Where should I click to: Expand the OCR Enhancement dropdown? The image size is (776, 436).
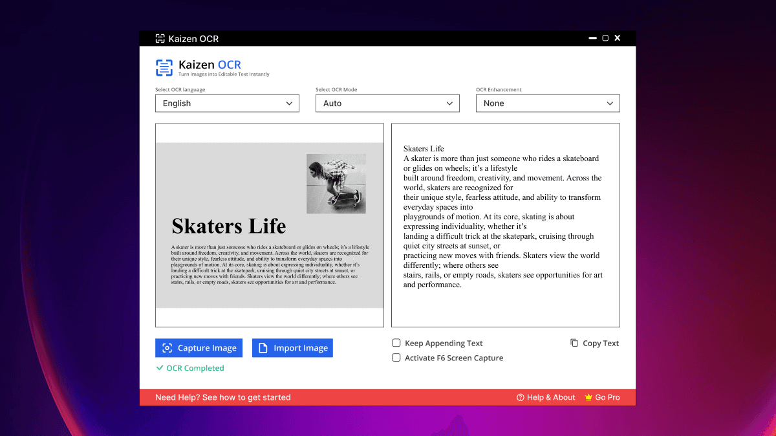[x=547, y=103]
